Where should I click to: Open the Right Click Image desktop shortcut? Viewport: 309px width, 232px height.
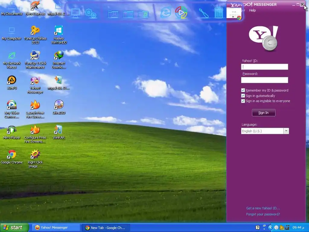click(35, 159)
